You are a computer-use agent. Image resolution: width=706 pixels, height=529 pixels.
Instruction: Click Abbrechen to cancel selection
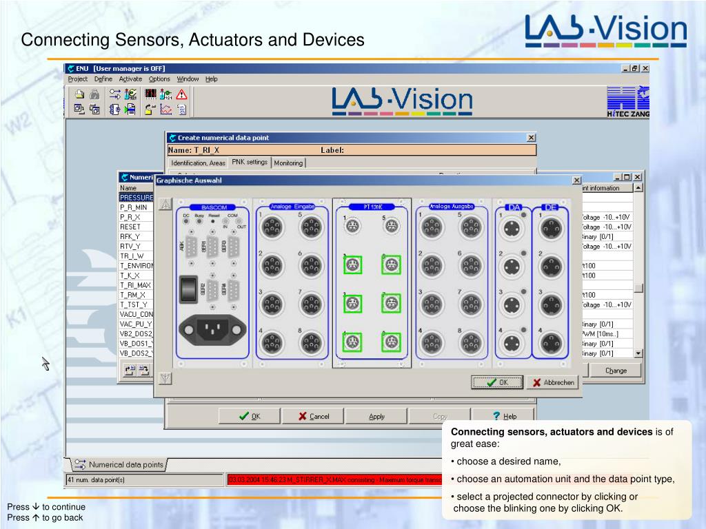(x=553, y=382)
